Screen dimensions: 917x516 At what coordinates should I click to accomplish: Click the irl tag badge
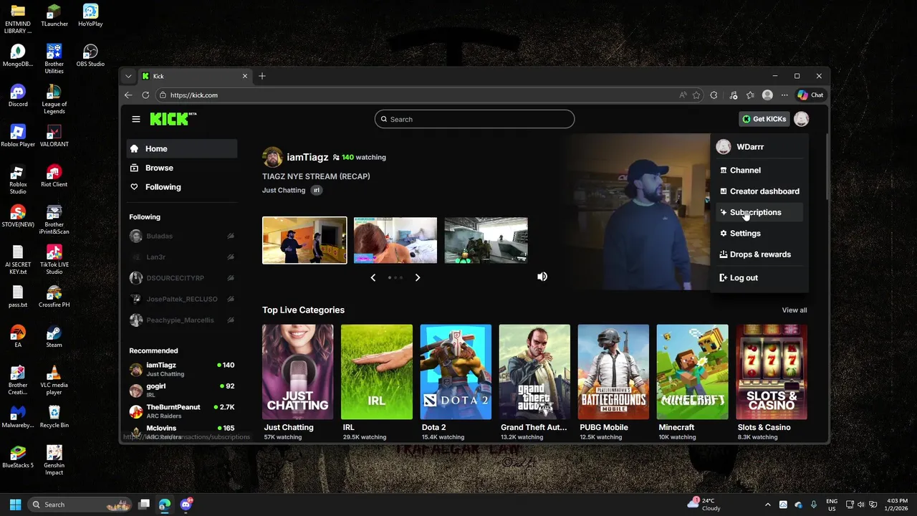pyautogui.click(x=316, y=190)
